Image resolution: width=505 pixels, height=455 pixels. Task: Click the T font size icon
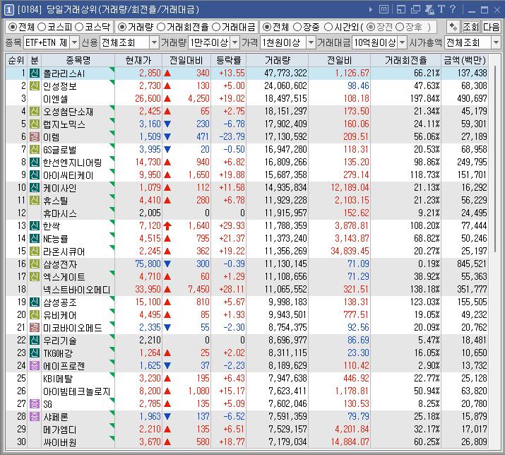(x=441, y=9)
